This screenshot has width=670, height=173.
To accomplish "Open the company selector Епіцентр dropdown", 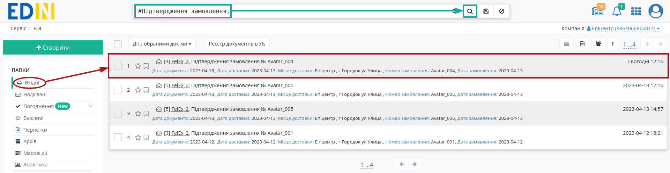I will (623, 28).
